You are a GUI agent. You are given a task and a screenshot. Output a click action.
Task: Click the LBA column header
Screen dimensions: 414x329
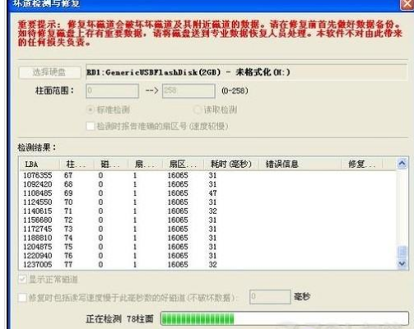[40, 164]
